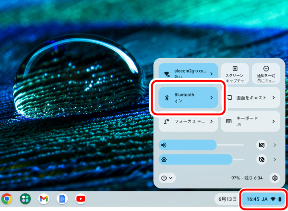The image size is (288, 211).
Task: Open YouTube from the shelf
Action: 80,199
